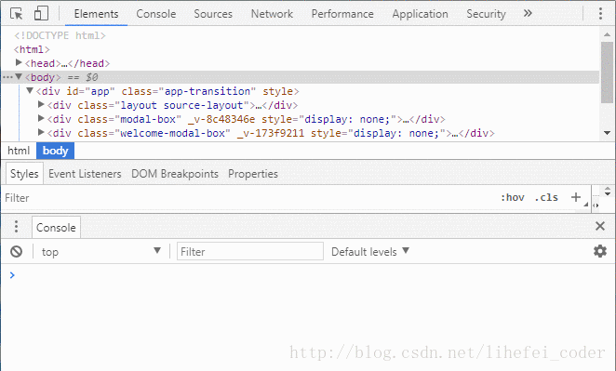Click the Styles pane scroll arrows
Viewport: 616px width, 371px height.
click(608, 192)
